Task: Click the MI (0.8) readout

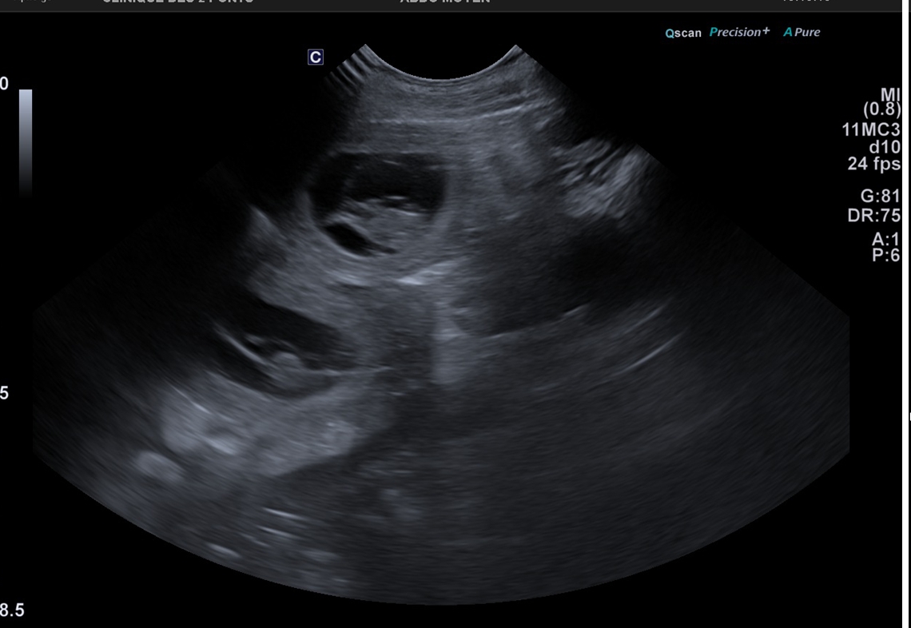Action: point(883,102)
